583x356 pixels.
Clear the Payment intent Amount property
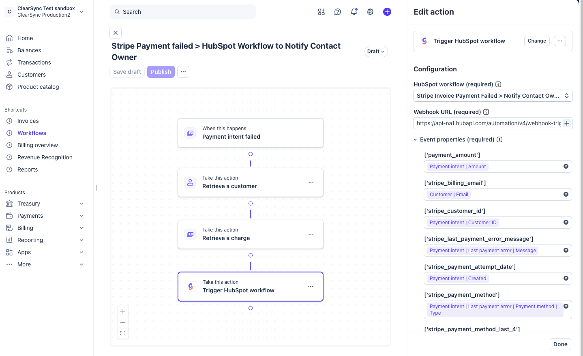(x=566, y=166)
